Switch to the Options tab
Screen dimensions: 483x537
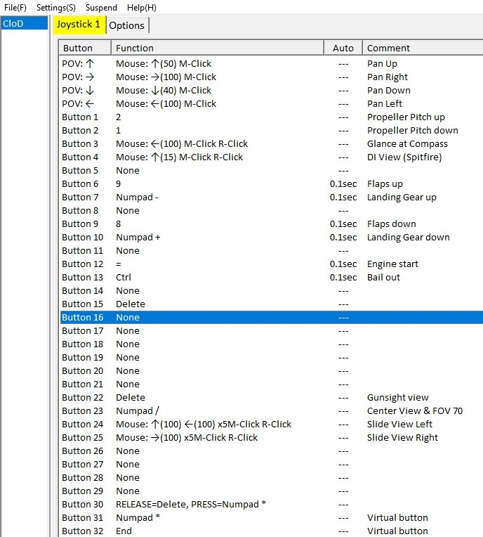(127, 26)
